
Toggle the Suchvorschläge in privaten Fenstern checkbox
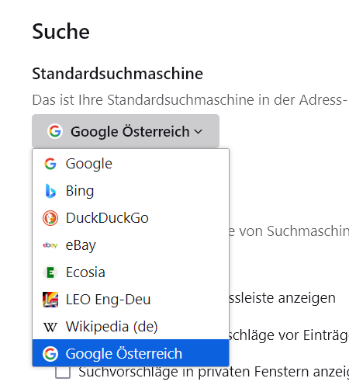pyautogui.click(x=63, y=373)
